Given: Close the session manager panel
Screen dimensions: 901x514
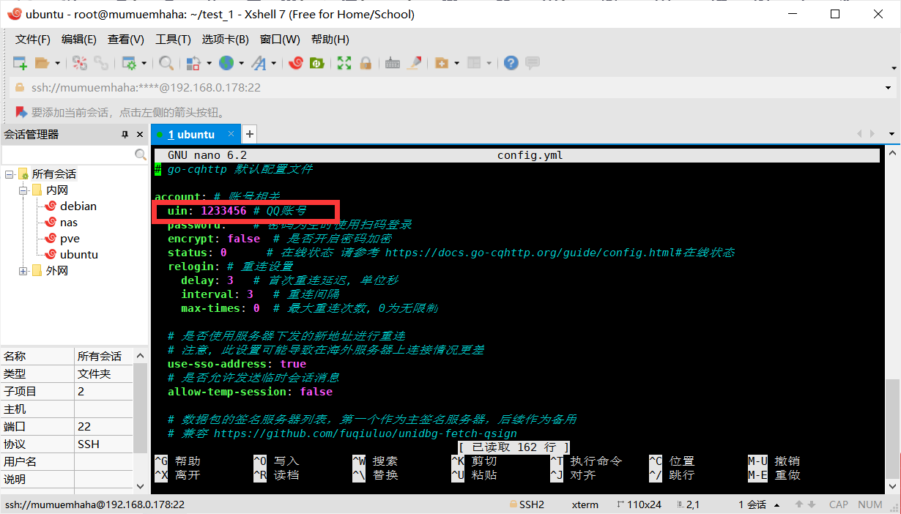Looking at the screenshot, I should [140, 135].
